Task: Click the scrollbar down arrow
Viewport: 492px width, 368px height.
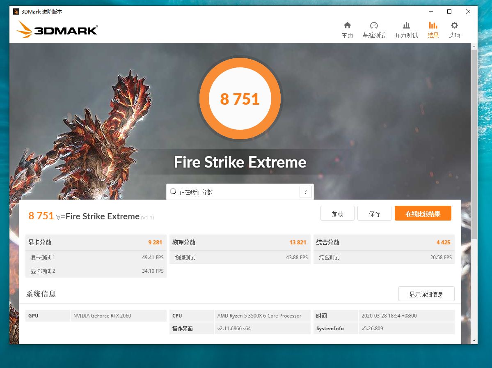Action: [x=474, y=340]
